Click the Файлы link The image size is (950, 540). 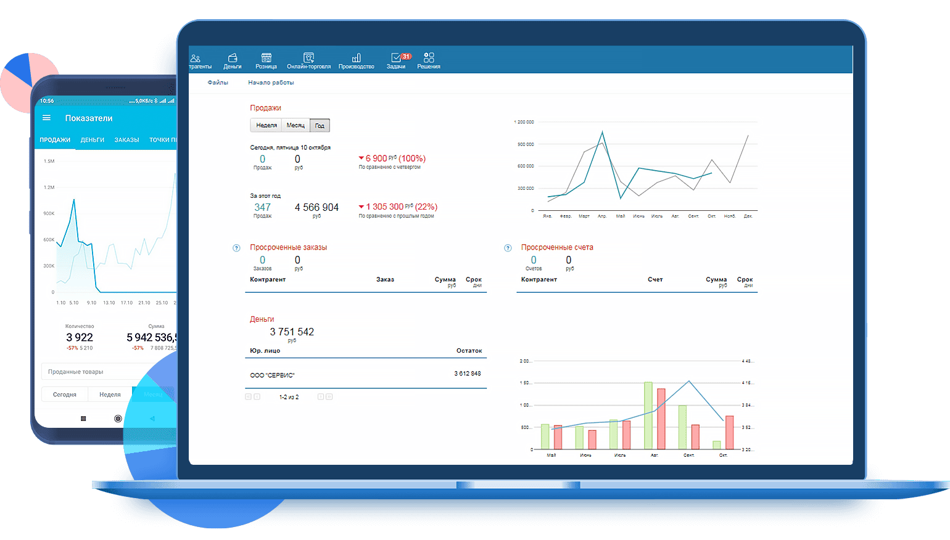click(218, 83)
